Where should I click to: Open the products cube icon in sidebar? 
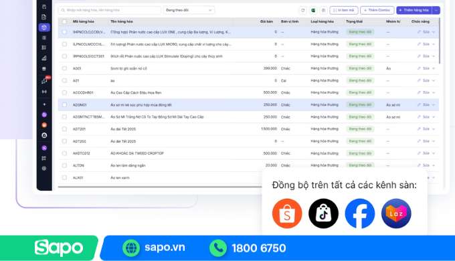[x=44, y=27]
